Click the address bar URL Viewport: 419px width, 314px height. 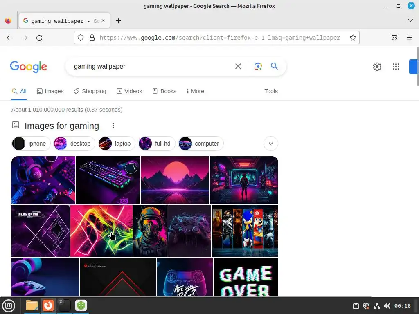coord(220,38)
